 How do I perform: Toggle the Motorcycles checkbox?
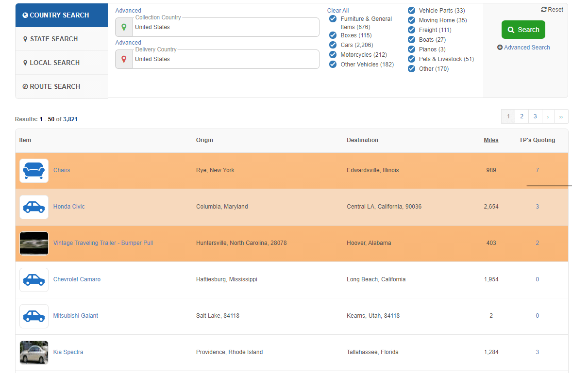(x=333, y=55)
